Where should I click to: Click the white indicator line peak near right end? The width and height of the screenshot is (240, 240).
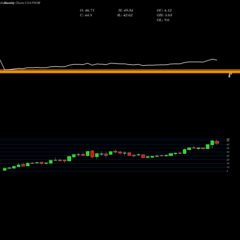(213, 59)
